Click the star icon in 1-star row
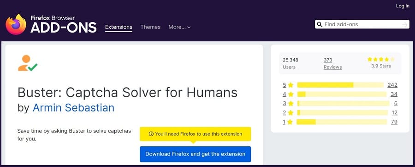This screenshot has width=415, height=167. click(290, 122)
